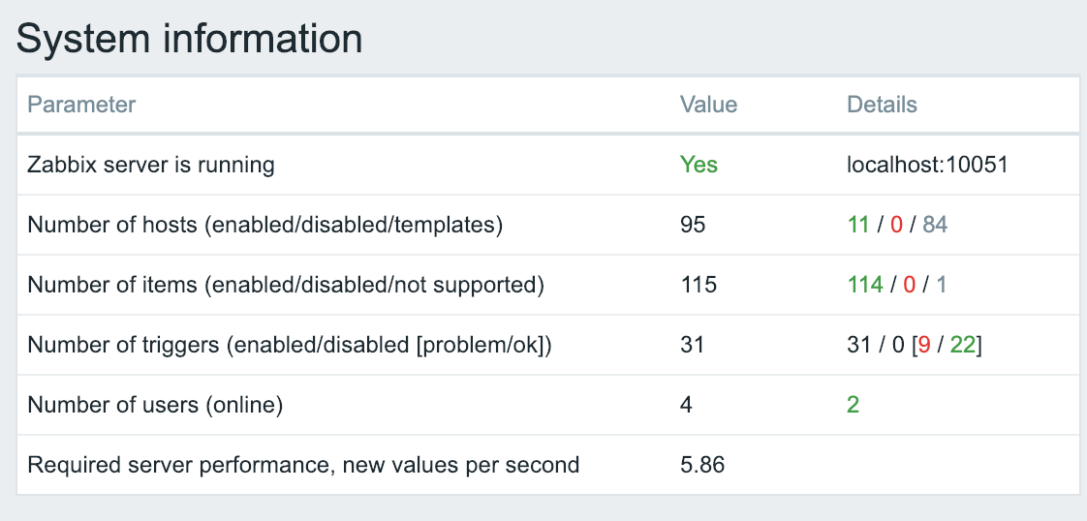
Task: Click templates count 84
Action: point(935,226)
